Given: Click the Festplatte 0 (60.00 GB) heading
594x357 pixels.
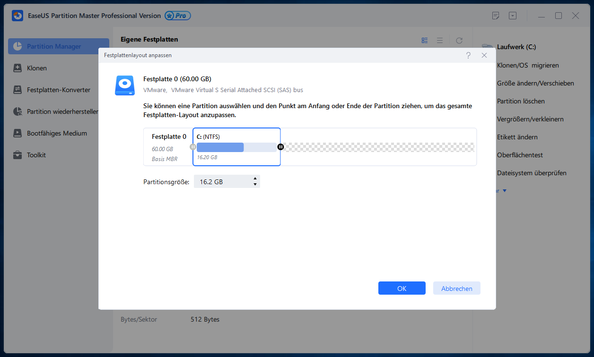Looking at the screenshot, I should [x=177, y=79].
